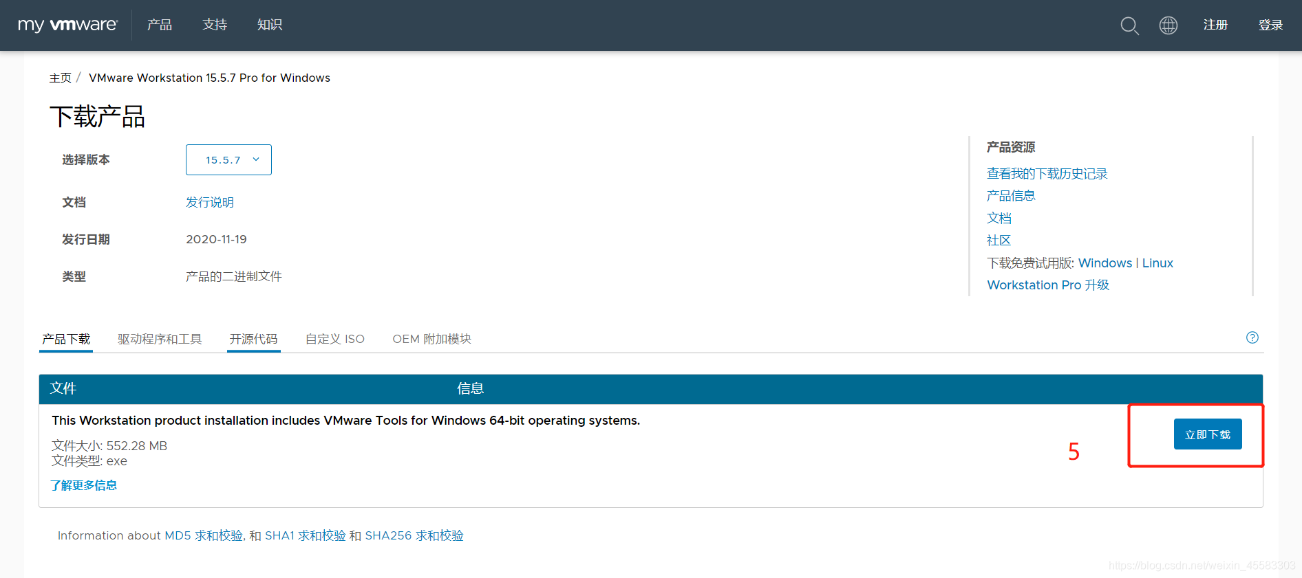Viewport: 1302px width, 578px height.
Task: Click the release date 2020-11-19
Action: [216, 239]
